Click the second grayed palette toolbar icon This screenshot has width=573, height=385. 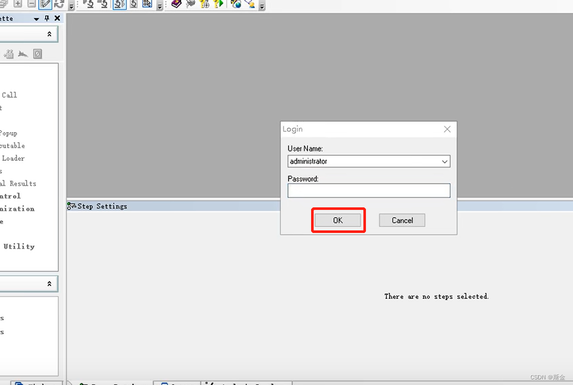click(x=23, y=54)
